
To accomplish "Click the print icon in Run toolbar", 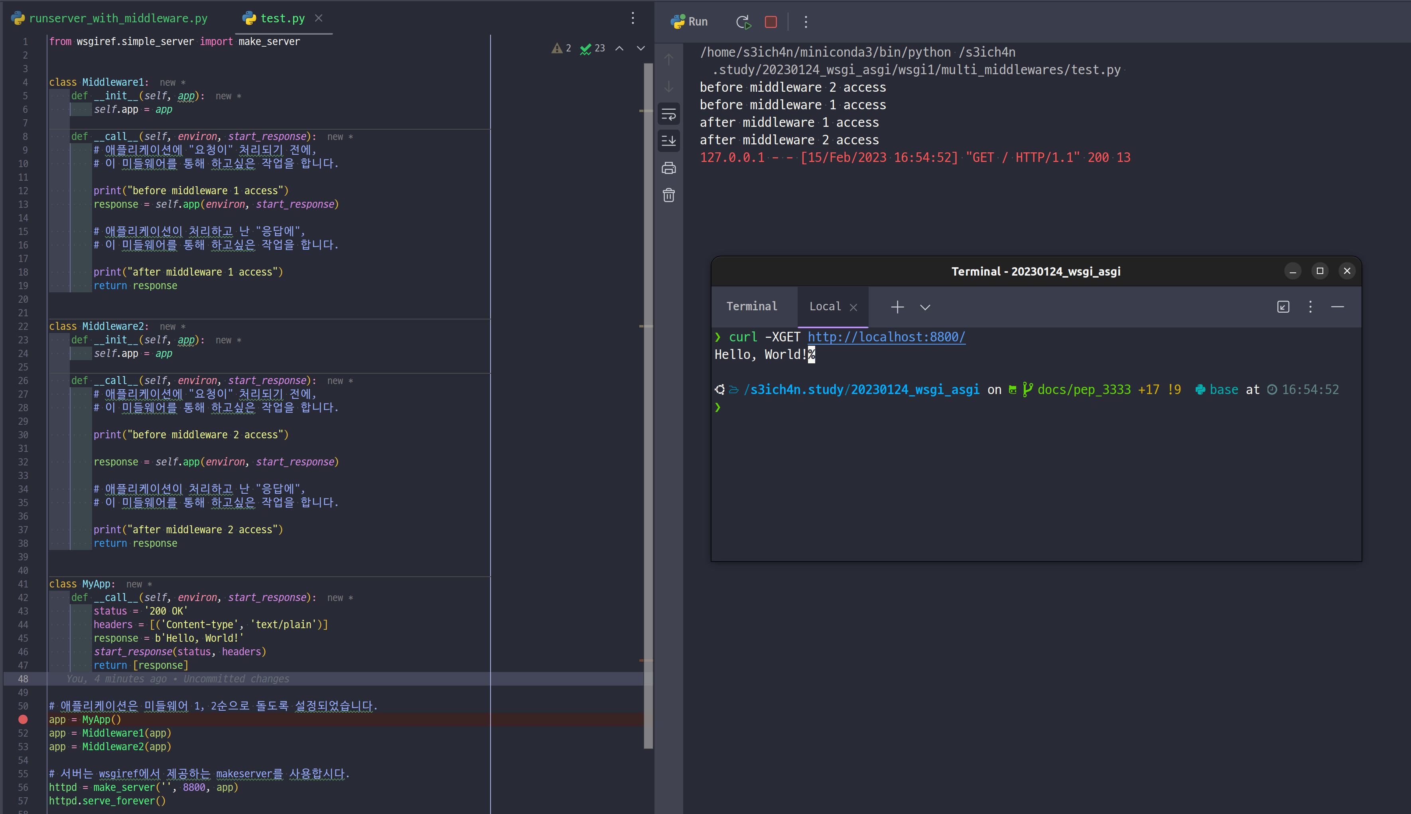I will 668,168.
